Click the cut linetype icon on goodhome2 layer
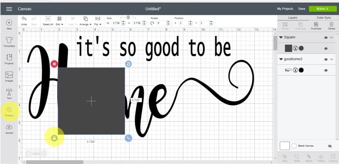 [x=295, y=70]
